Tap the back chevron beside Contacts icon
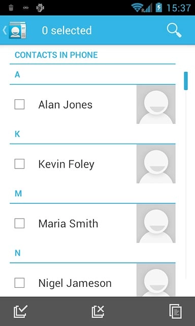 point(5,31)
